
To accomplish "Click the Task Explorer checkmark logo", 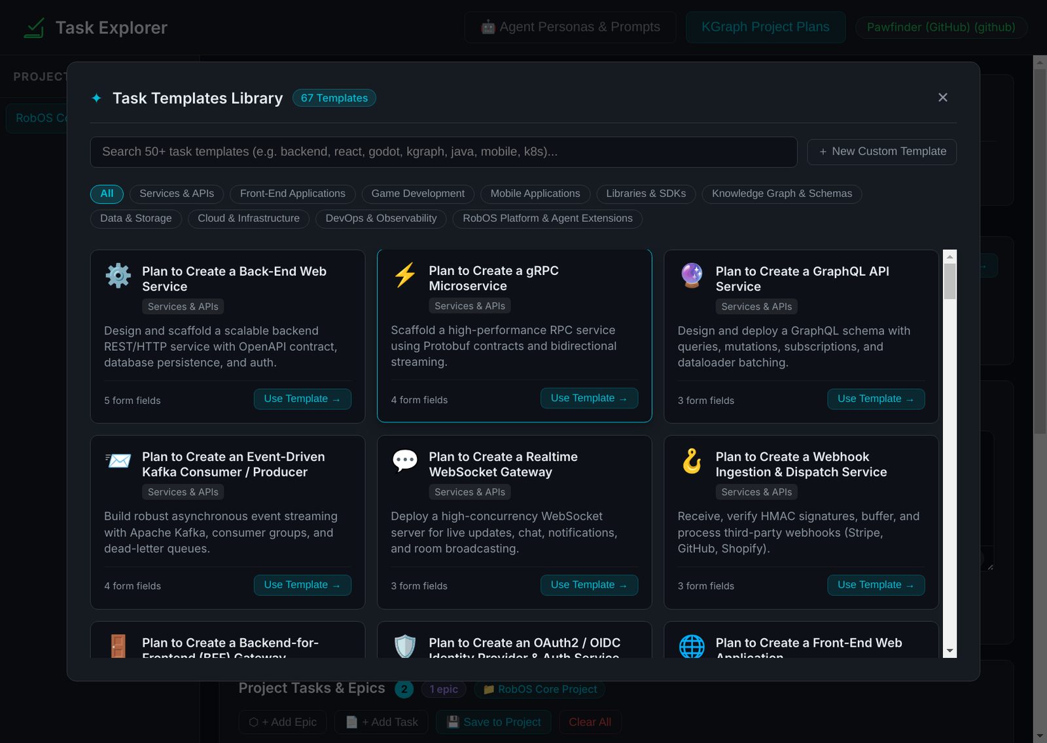I will click(34, 27).
